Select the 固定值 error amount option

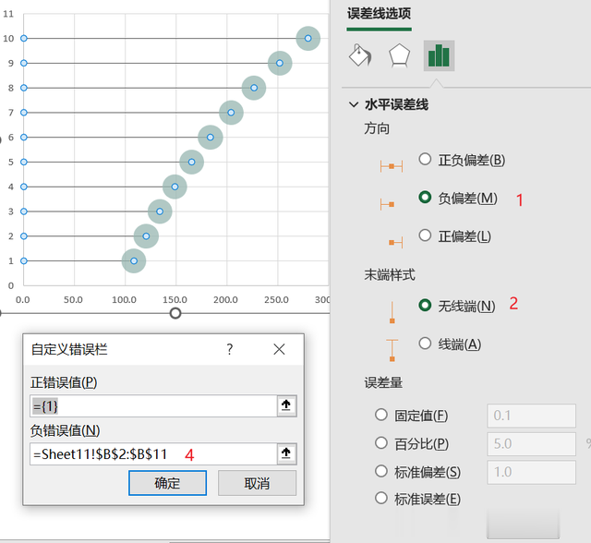(x=381, y=416)
